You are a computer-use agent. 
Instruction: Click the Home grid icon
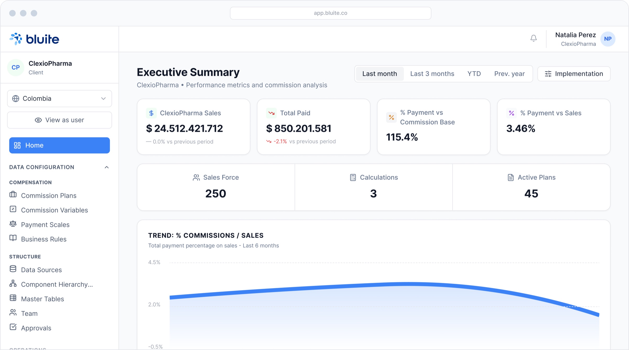tap(17, 146)
